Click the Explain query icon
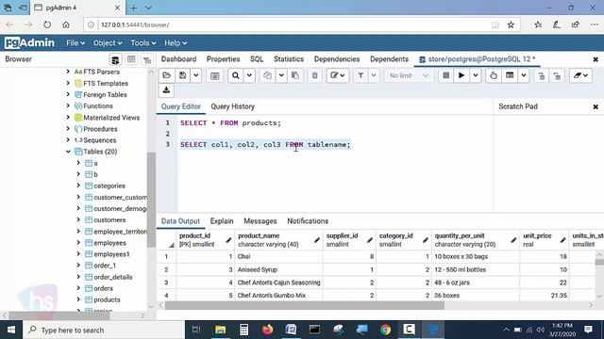Image resolution: width=604 pixels, height=339 pixels. (494, 75)
